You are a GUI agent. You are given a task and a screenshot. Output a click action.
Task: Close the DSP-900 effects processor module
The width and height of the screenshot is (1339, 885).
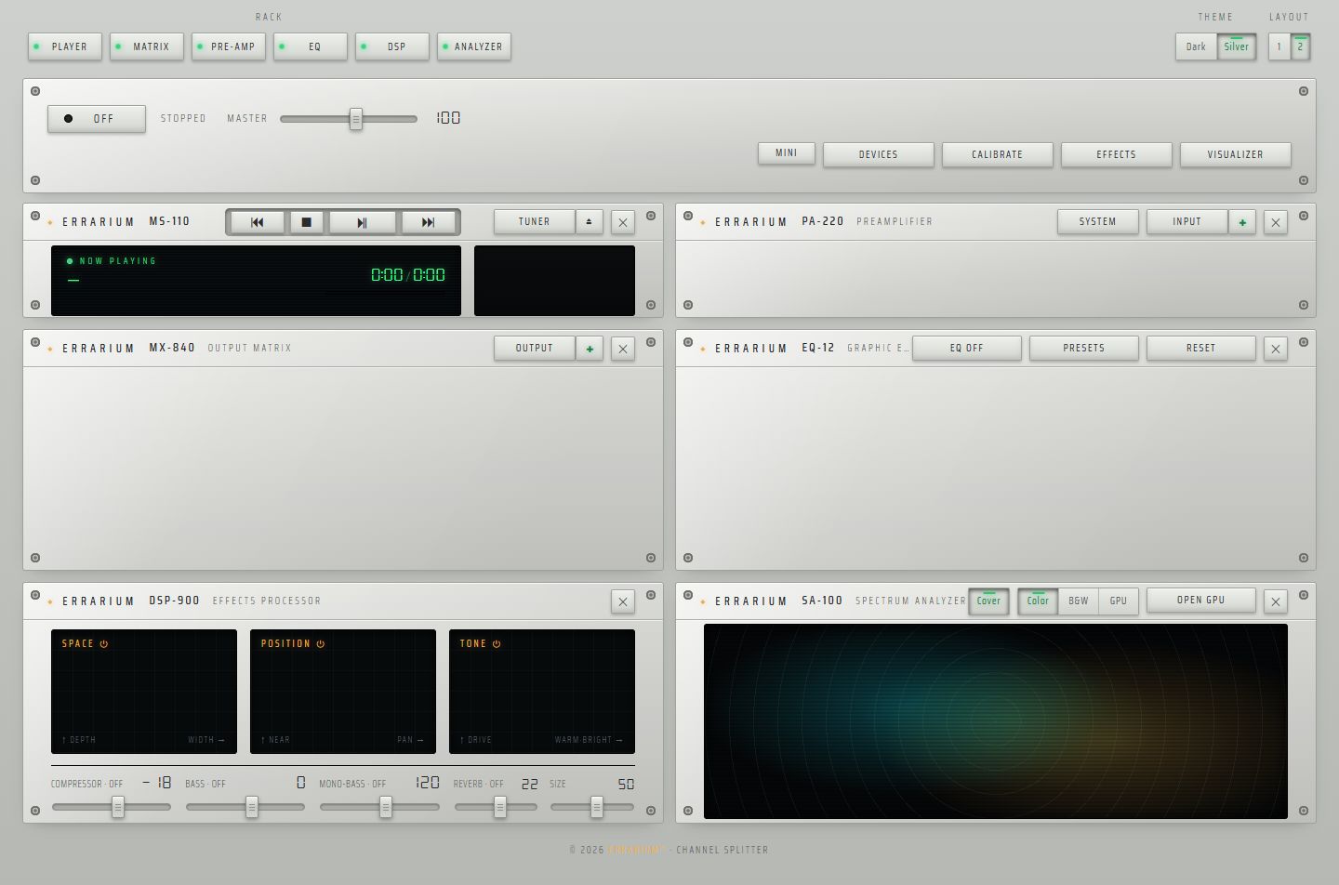pos(623,601)
